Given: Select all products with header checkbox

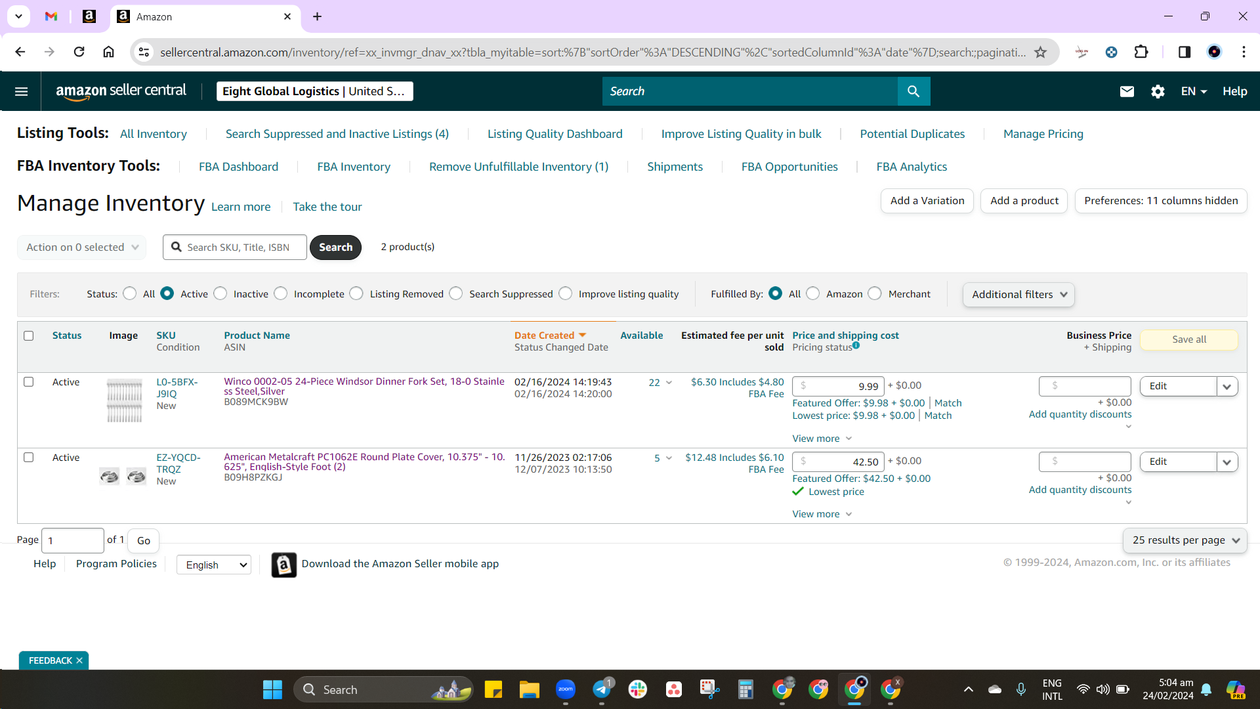Looking at the screenshot, I should (x=29, y=336).
